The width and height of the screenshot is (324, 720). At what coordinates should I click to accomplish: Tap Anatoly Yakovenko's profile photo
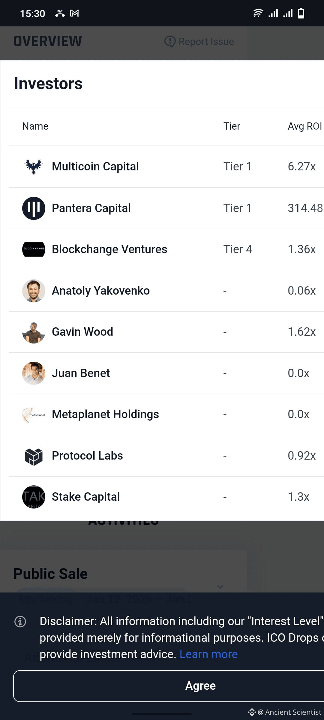click(34, 291)
